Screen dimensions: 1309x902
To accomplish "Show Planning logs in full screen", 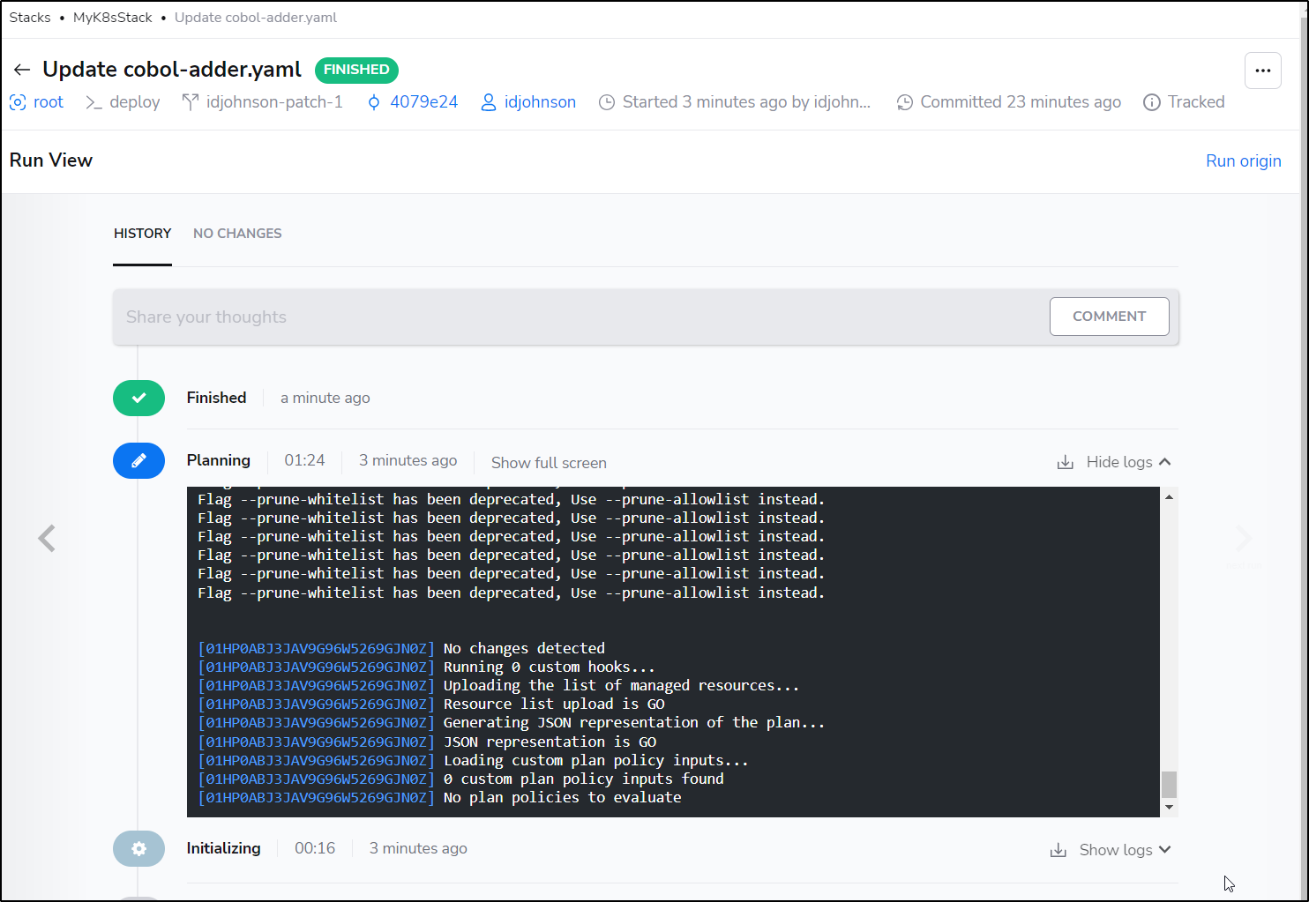I will [549, 463].
